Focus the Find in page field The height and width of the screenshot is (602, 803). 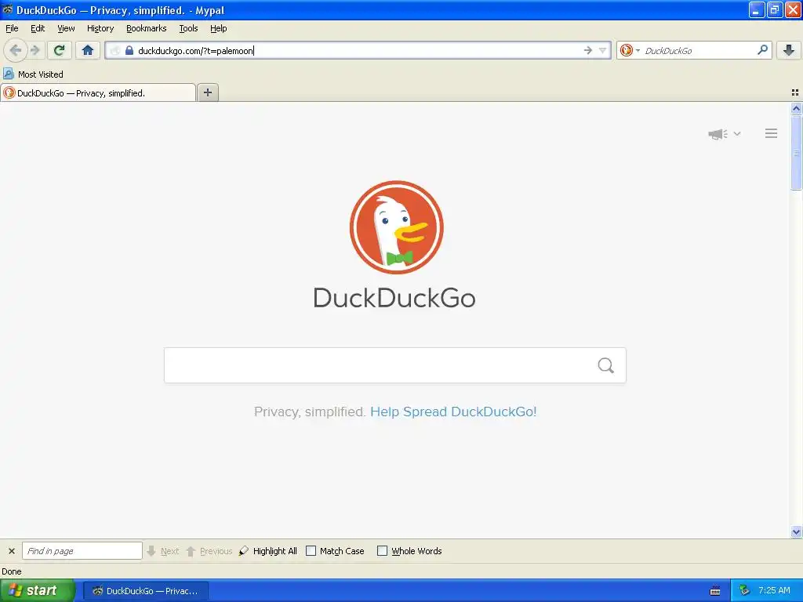82,551
